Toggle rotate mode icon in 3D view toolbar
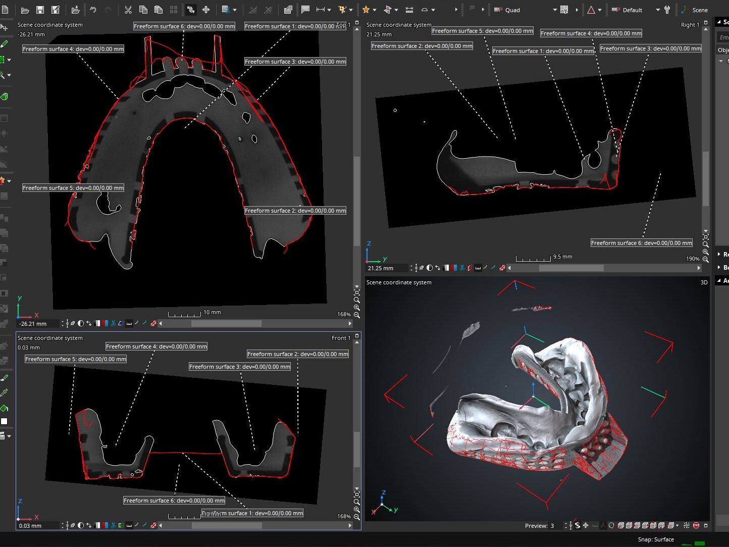 coord(578,526)
